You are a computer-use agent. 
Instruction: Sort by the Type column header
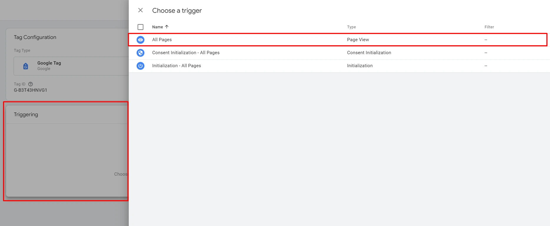coord(351,27)
